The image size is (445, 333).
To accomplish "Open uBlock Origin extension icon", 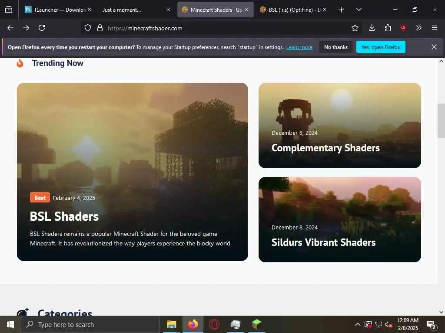I will (403, 28).
